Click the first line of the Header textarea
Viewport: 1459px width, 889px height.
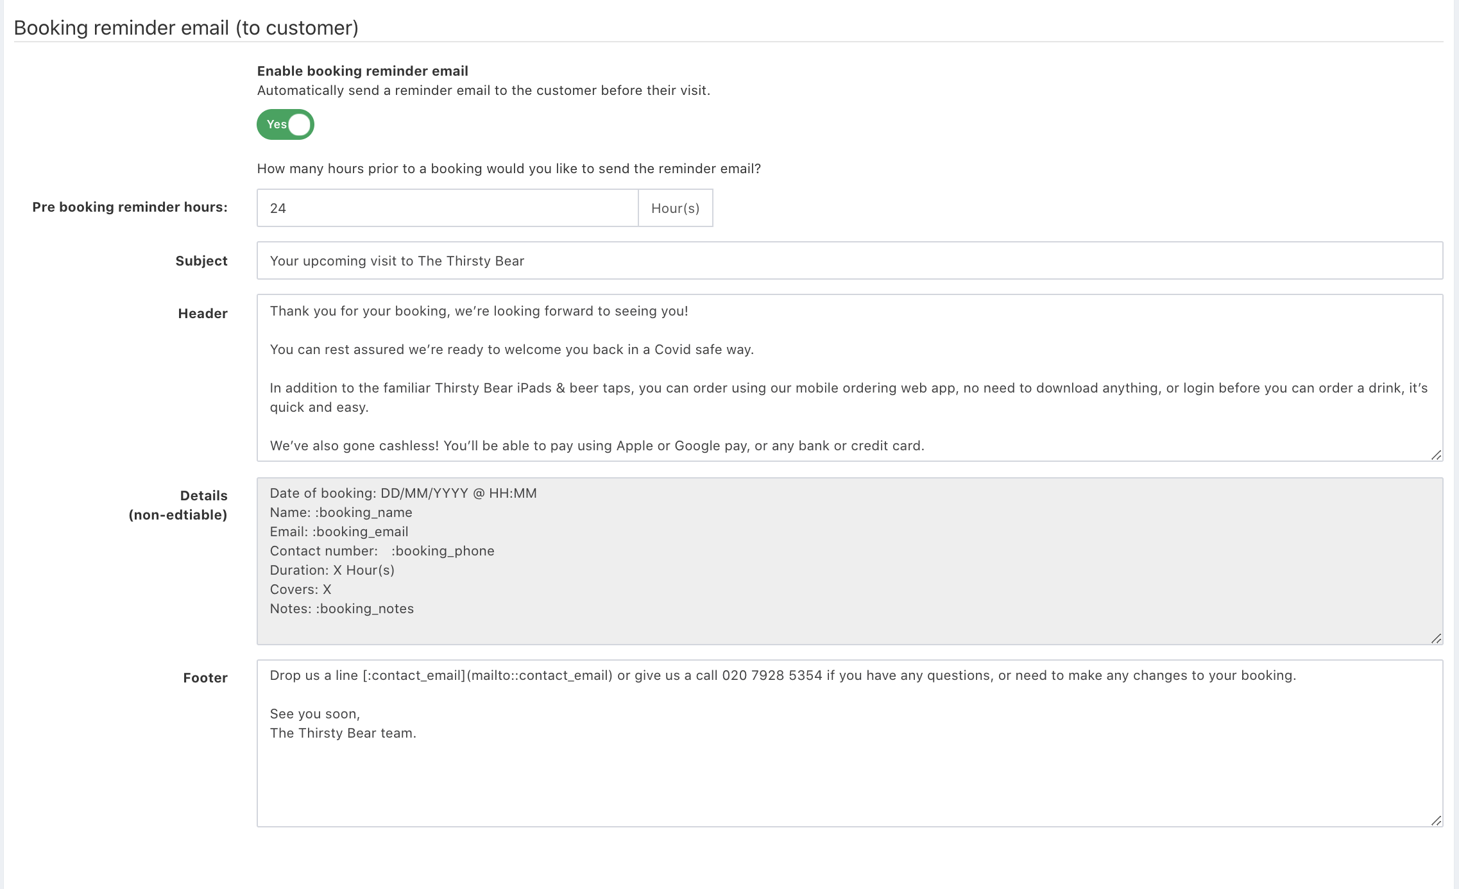tap(479, 311)
